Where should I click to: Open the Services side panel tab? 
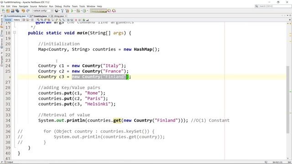coord(2,43)
